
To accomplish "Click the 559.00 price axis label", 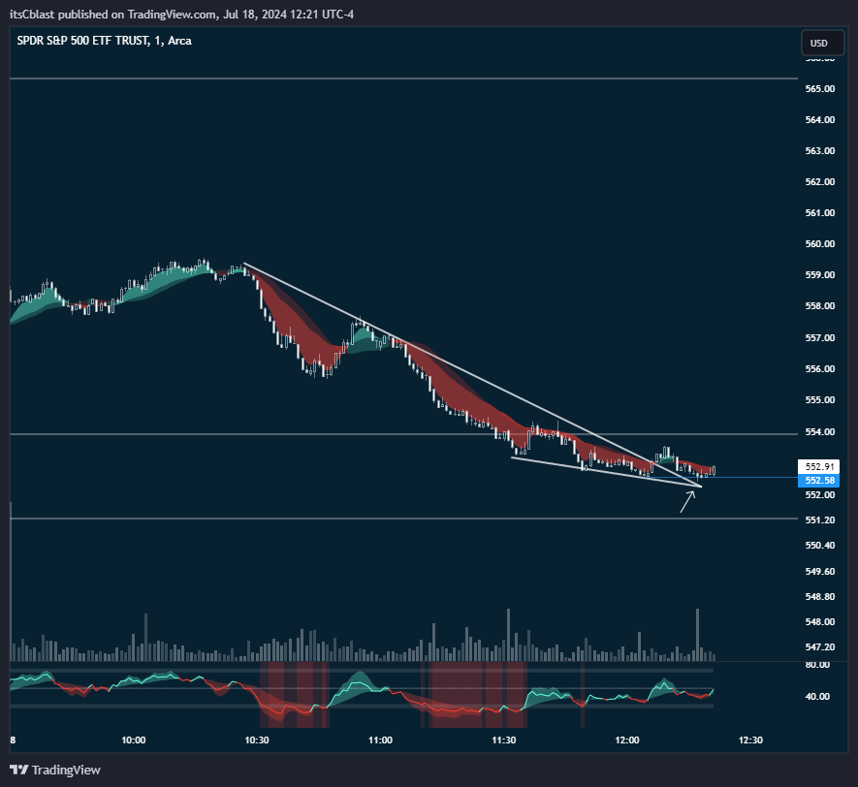I will (819, 275).
